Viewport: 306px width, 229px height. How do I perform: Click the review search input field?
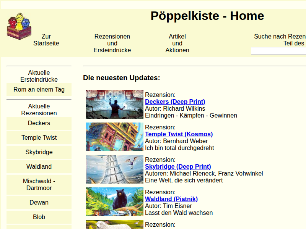[x=278, y=51]
